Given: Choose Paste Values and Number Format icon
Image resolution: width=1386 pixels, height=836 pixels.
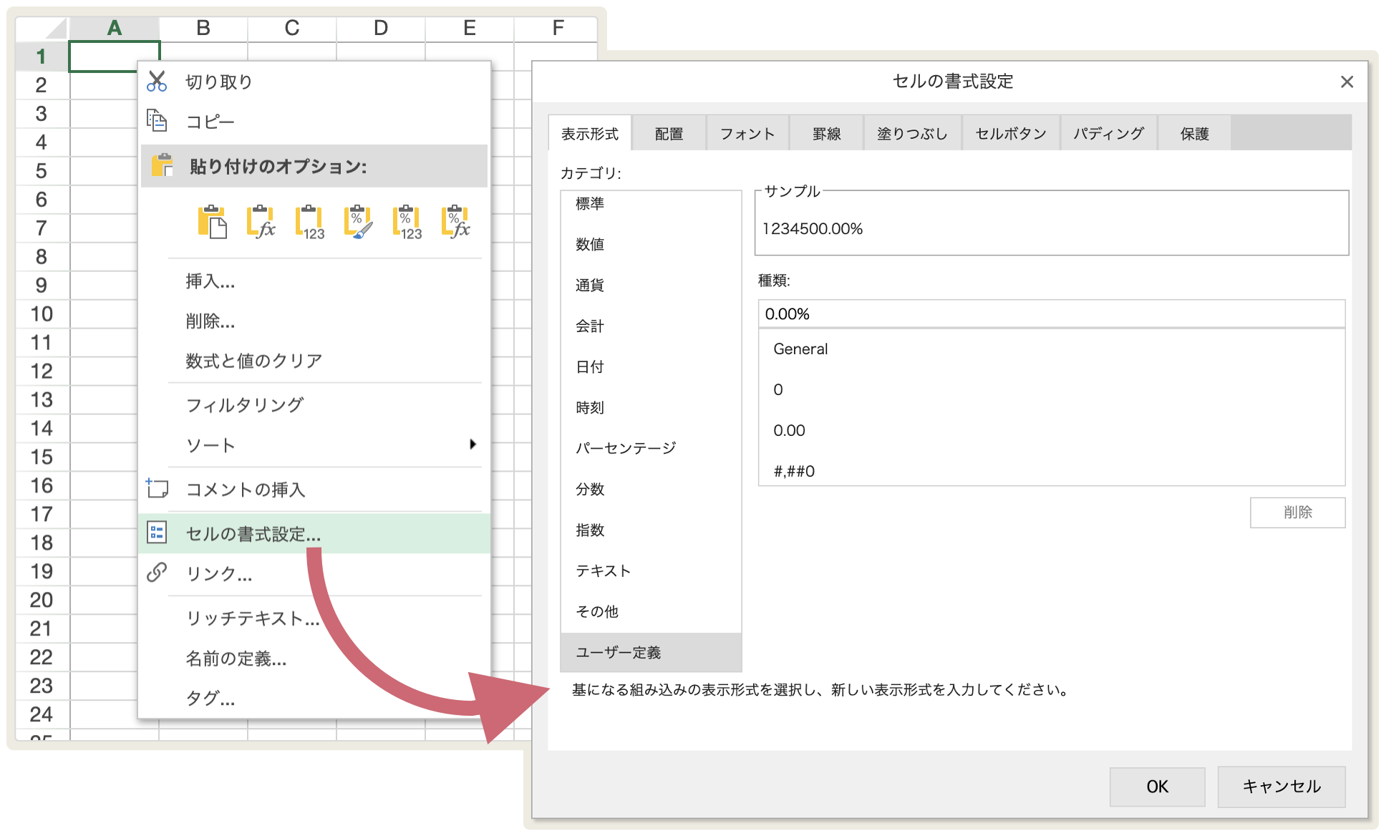Looking at the screenshot, I should pyautogui.click(x=407, y=222).
